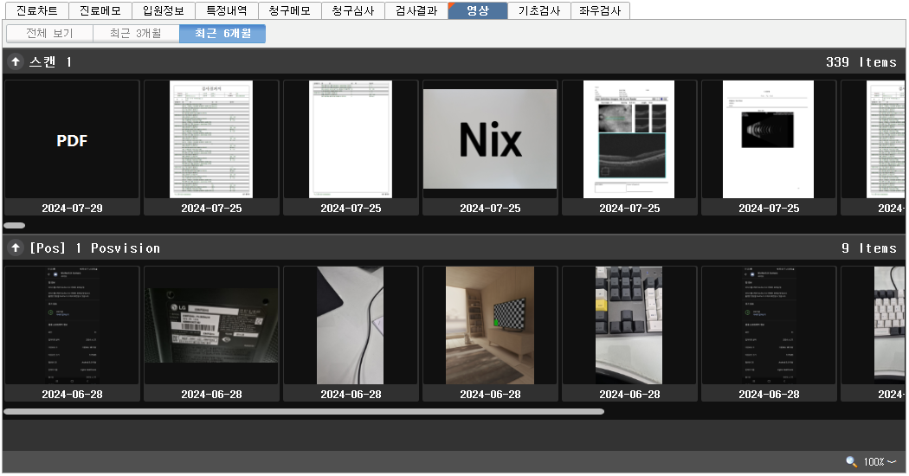The width and height of the screenshot is (909, 476).
Task: Open the zoom 100% dropdown
Action: pos(880,462)
